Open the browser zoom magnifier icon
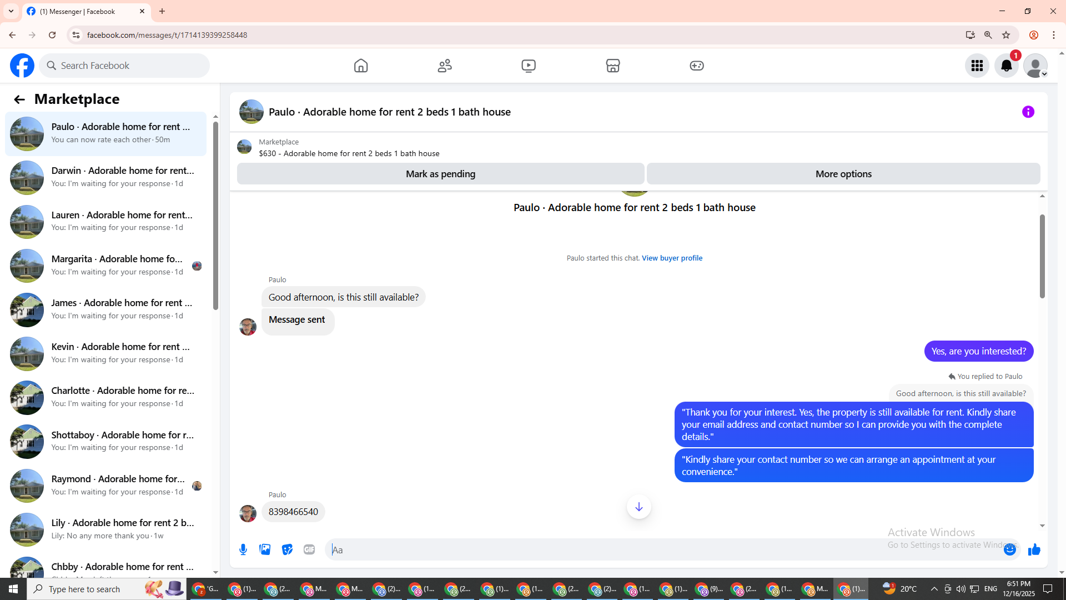This screenshot has width=1066, height=600. 988,35
